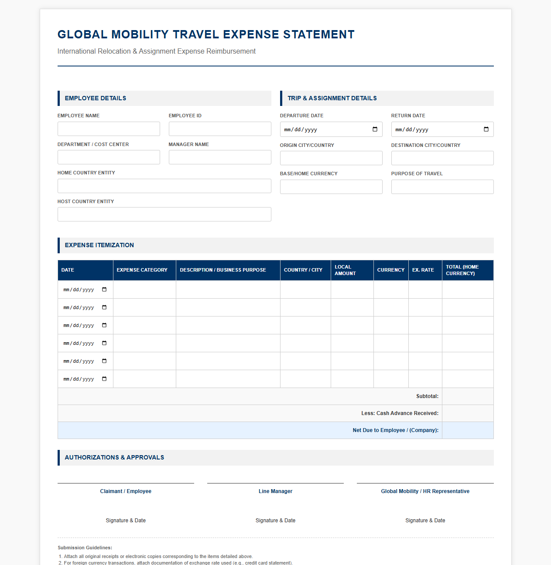551x565 pixels.
Task: Click fourth row Local Amount cell
Action: [x=352, y=343]
